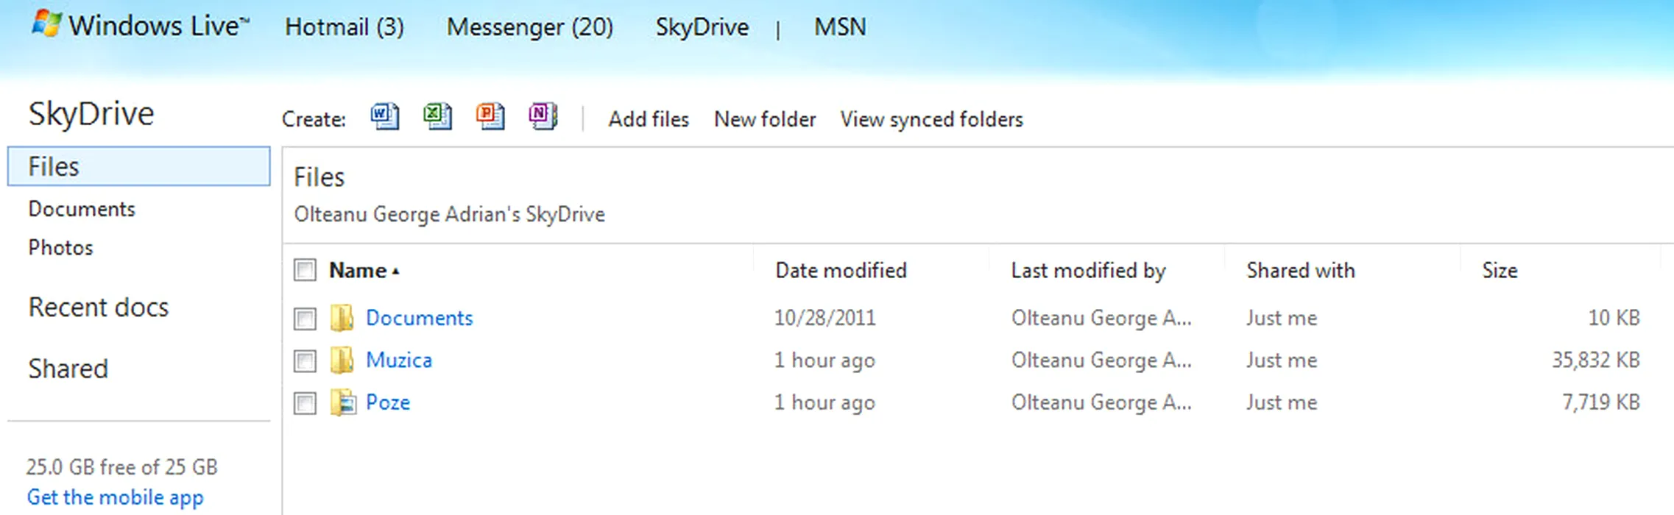Click the Muzica folder icon
Viewport: 1674px width, 515px height.
tap(342, 360)
